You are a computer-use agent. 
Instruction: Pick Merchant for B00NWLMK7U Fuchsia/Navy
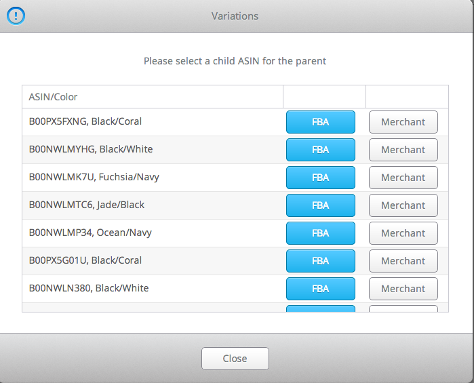point(403,178)
